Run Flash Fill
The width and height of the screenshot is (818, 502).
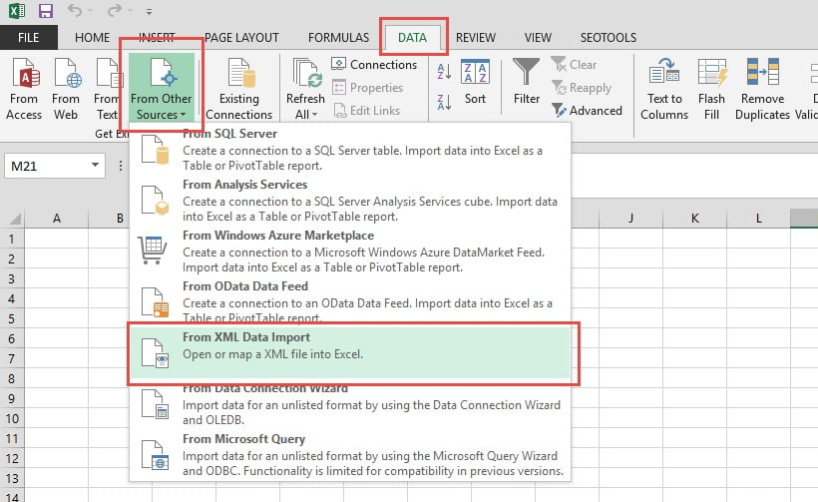tap(711, 89)
